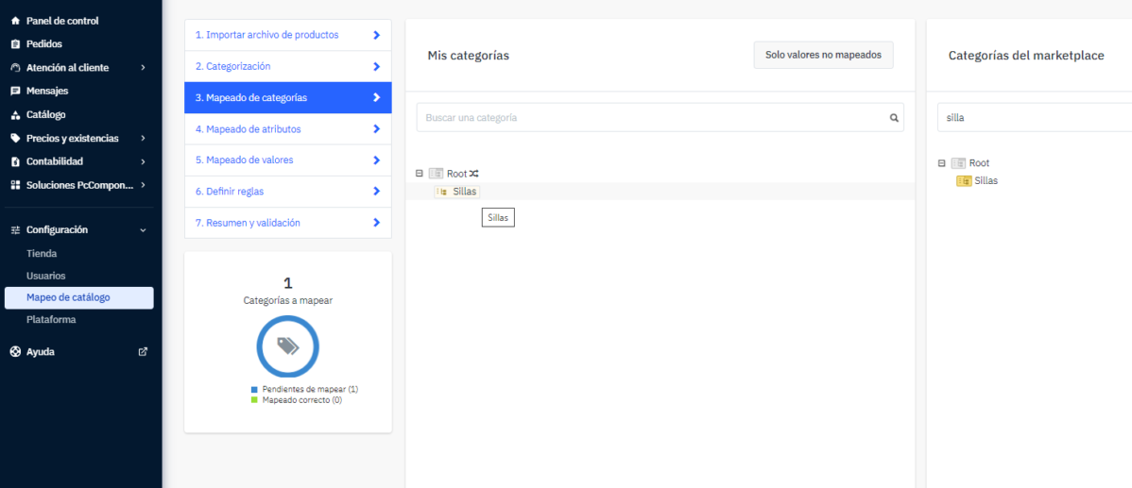Toggle Solo valores no mapeados filter
Viewport: 1132px width, 488px height.
[x=823, y=55]
